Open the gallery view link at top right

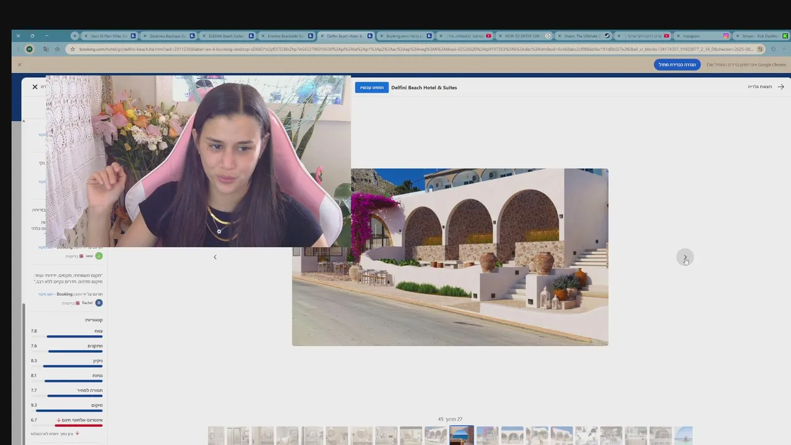[x=766, y=87]
